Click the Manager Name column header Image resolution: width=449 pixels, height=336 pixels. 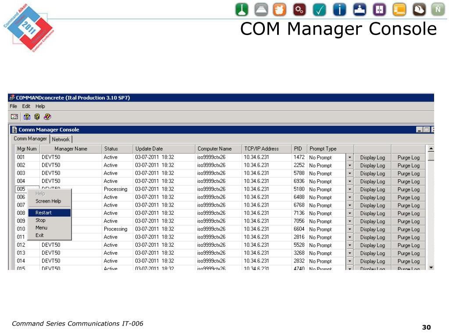click(71, 149)
